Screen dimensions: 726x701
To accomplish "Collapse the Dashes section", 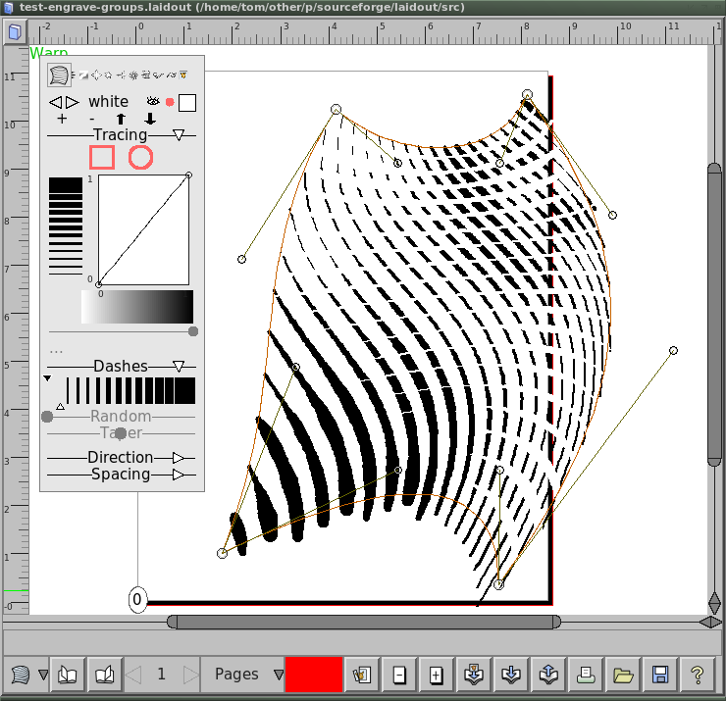I will 179,367.
